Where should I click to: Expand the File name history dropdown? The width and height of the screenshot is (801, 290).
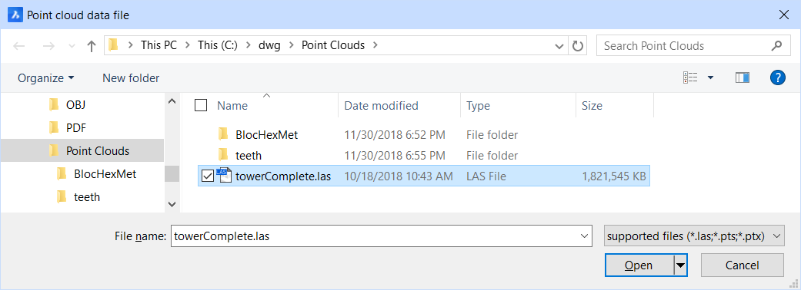[585, 236]
